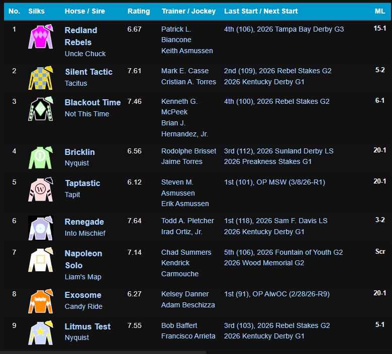Click Litmus Test's silks with yellow stars
This screenshot has width=392, height=354.
pos(41,332)
